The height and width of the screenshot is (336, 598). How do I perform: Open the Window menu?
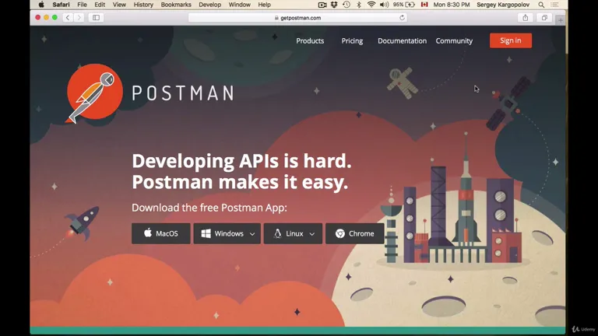click(239, 5)
